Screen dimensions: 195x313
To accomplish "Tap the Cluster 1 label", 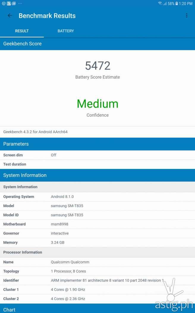I will click(11, 290).
